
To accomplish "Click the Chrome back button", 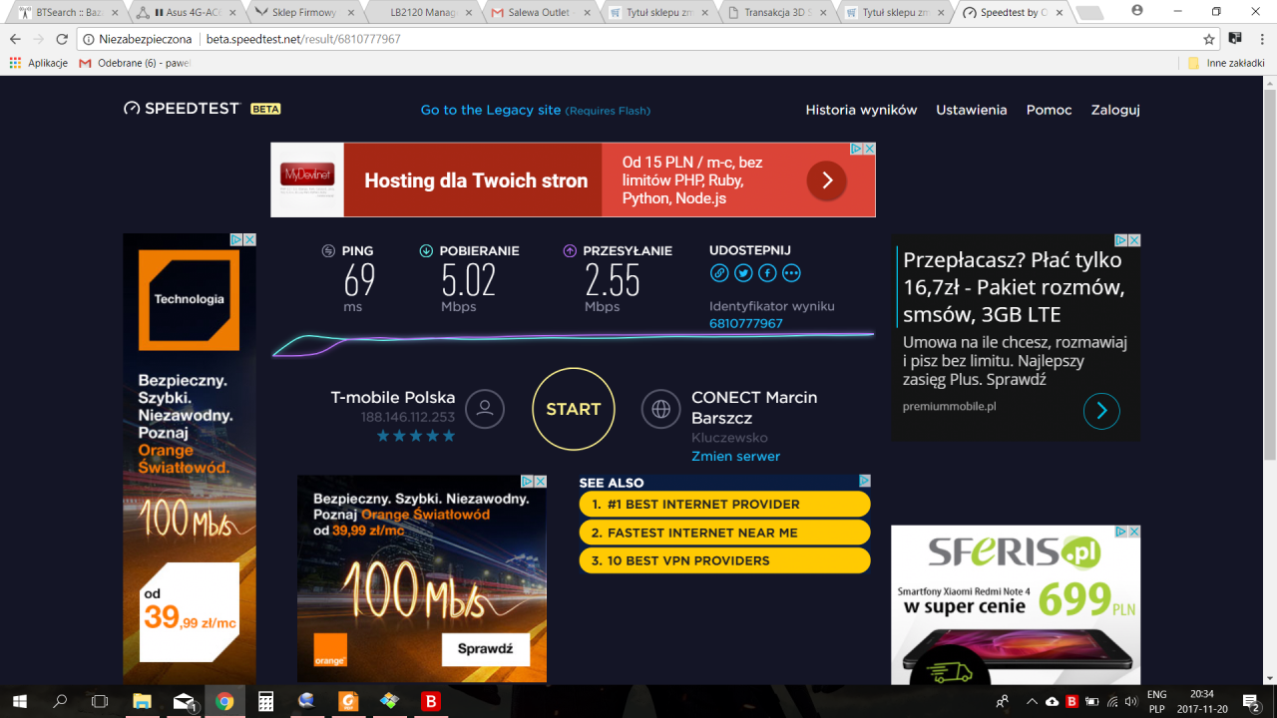I will [x=15, y=39].
